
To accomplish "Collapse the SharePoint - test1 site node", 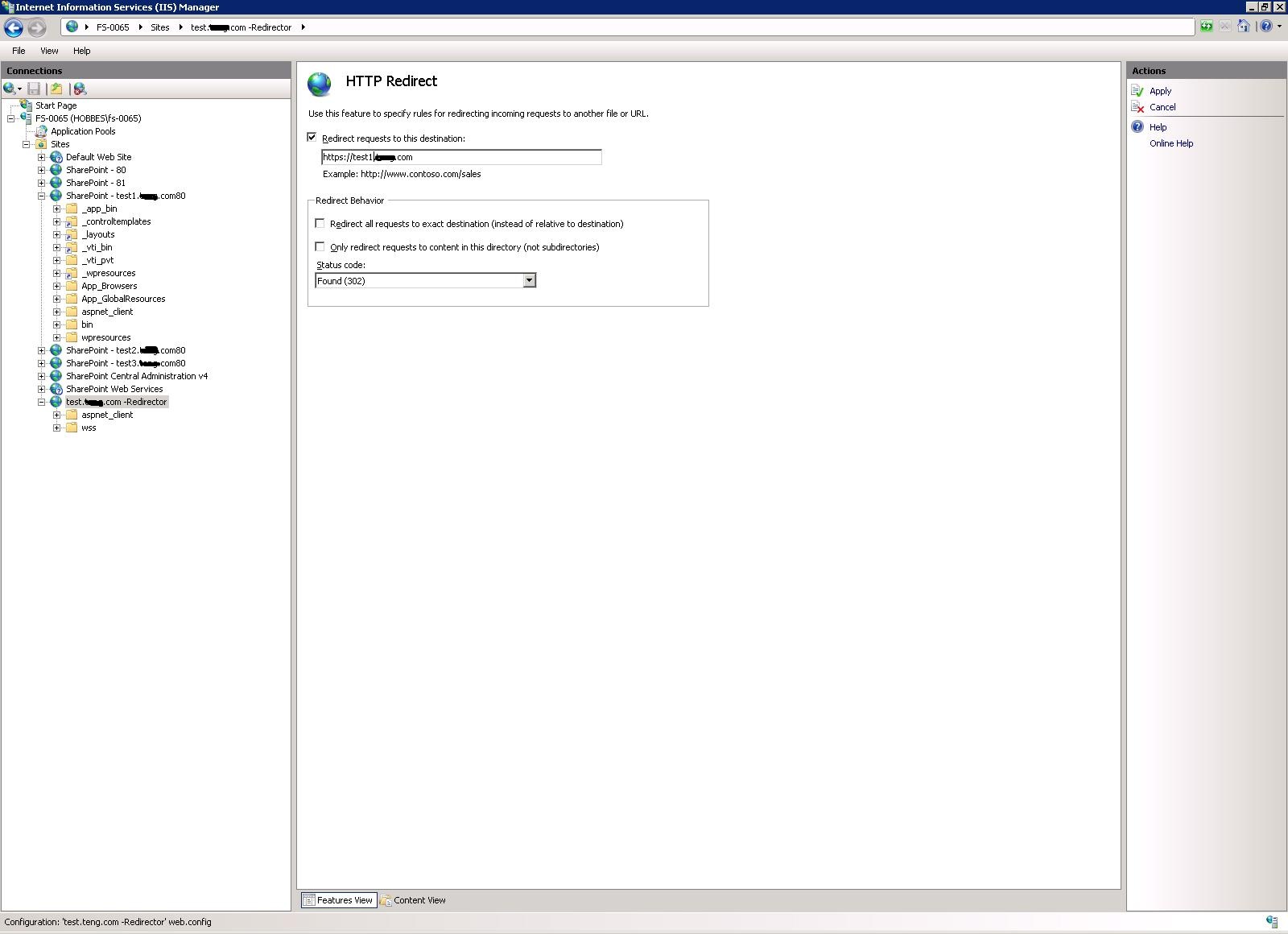I will [x=42, y=196].
